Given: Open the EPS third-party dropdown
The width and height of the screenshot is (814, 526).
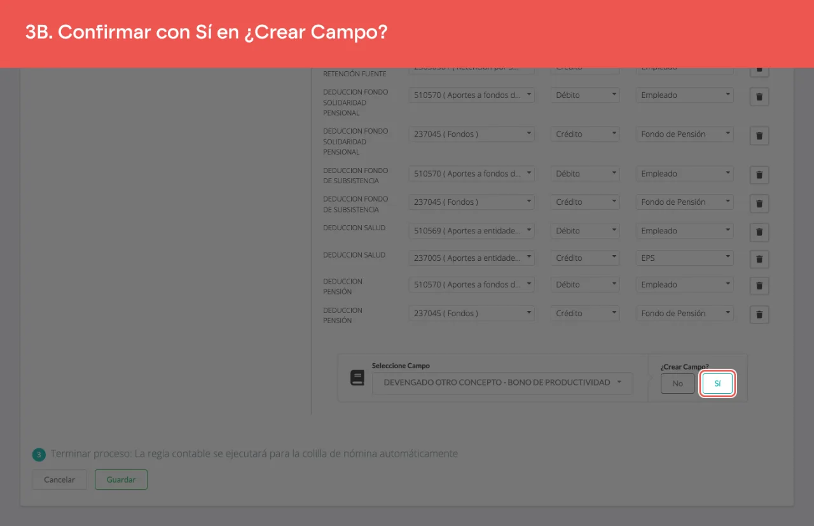Looking at the screenshot, I should click(685, 258).
